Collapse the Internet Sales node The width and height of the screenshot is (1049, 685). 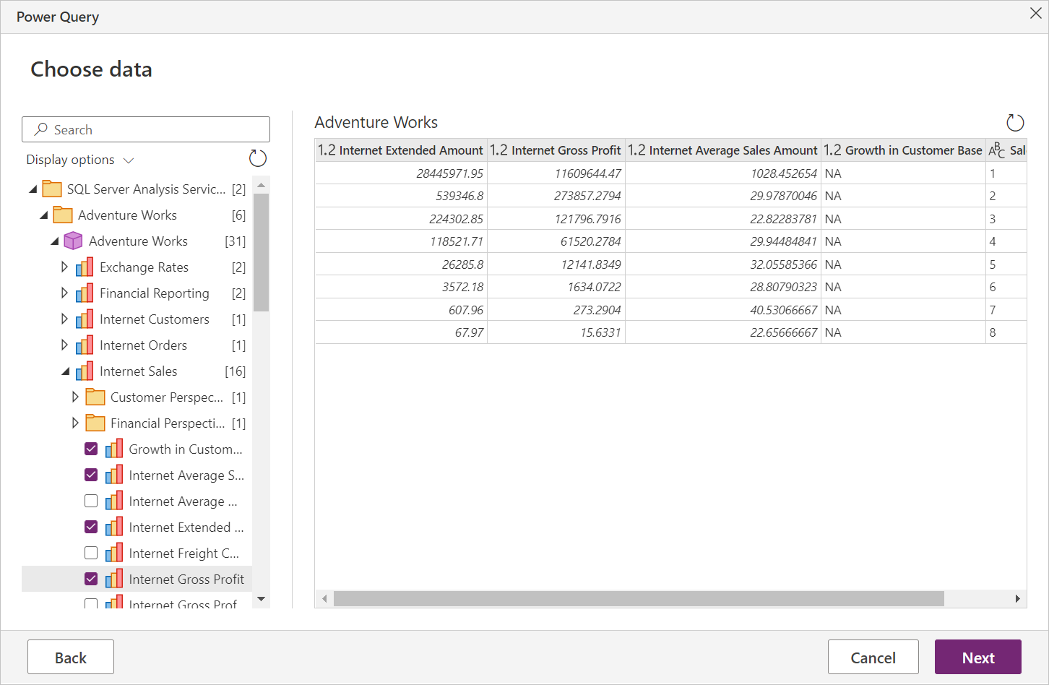pos(64,371)
